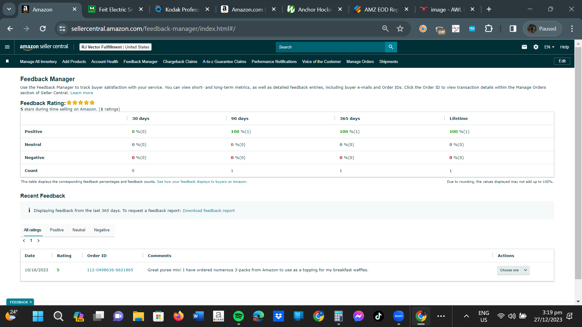582x327 pixels.
Task: Open TikTok from the taskbar
Action: pyautogui.click(x=378, y=316)
